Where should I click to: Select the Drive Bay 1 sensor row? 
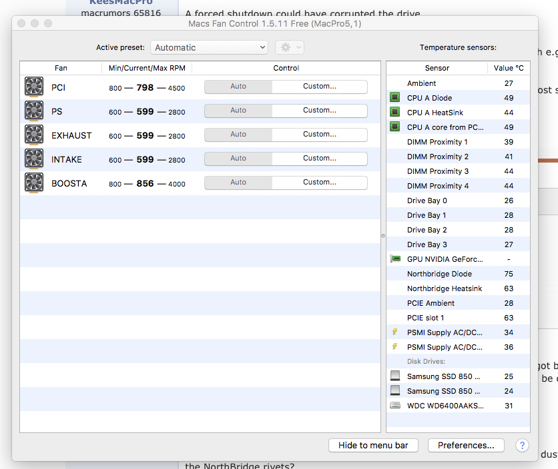coord(458,215)
